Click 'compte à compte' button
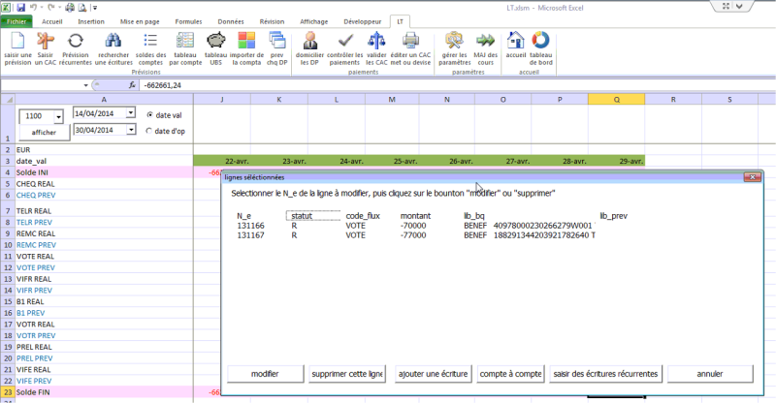Screen dimensions: 776x403 pyautogui.click(x=510, y=374)
